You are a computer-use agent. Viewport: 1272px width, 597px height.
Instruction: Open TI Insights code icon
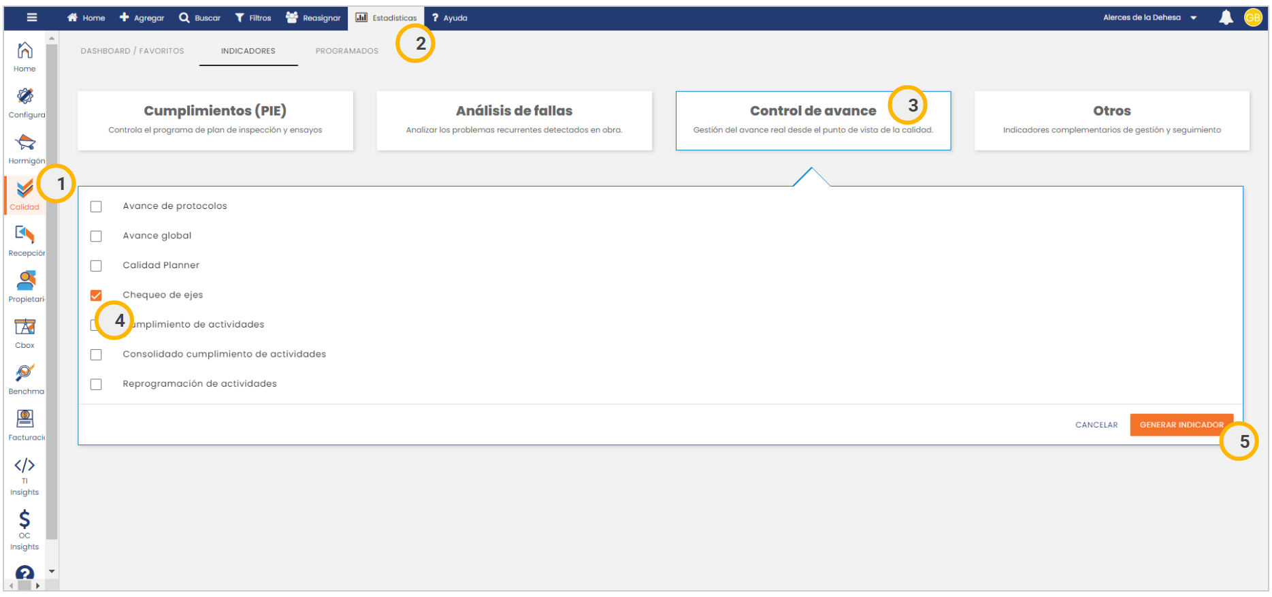coord(25,466)
